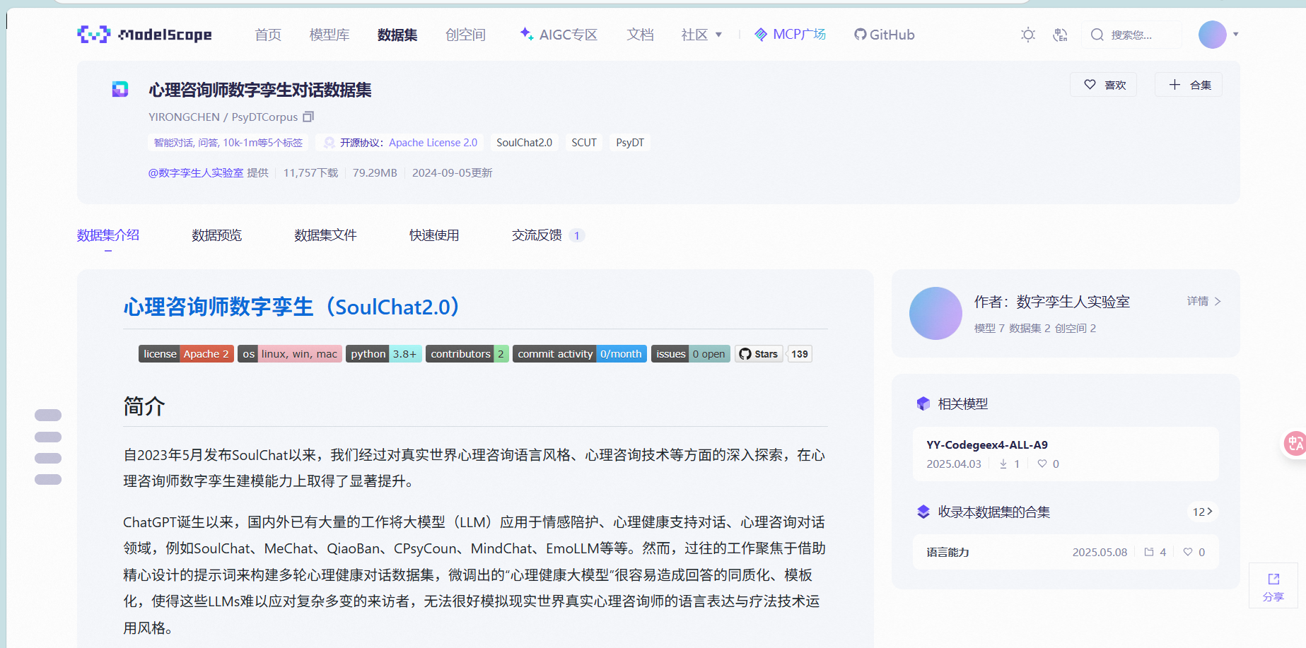
Task: Click the 简介 section heading
Action: tap(144, 406)
